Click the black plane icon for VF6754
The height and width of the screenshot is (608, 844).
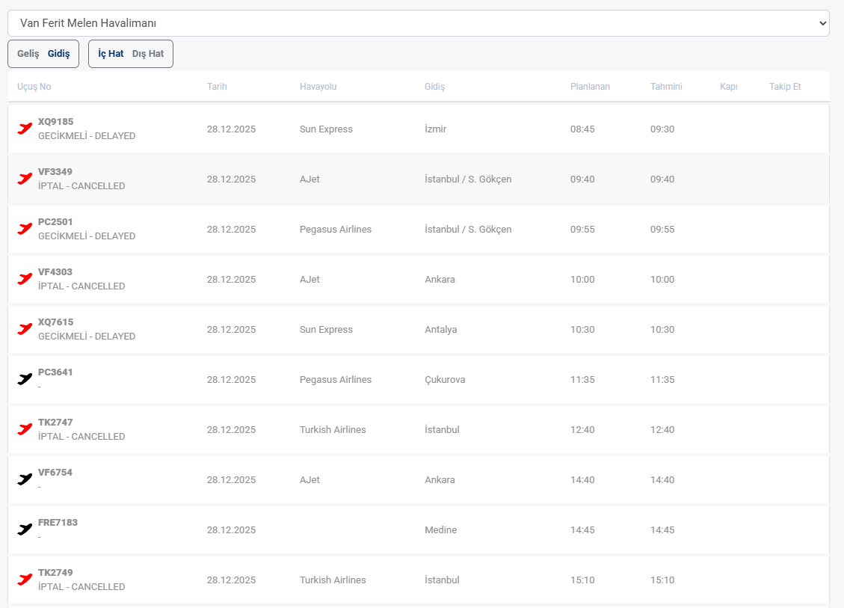25,479
